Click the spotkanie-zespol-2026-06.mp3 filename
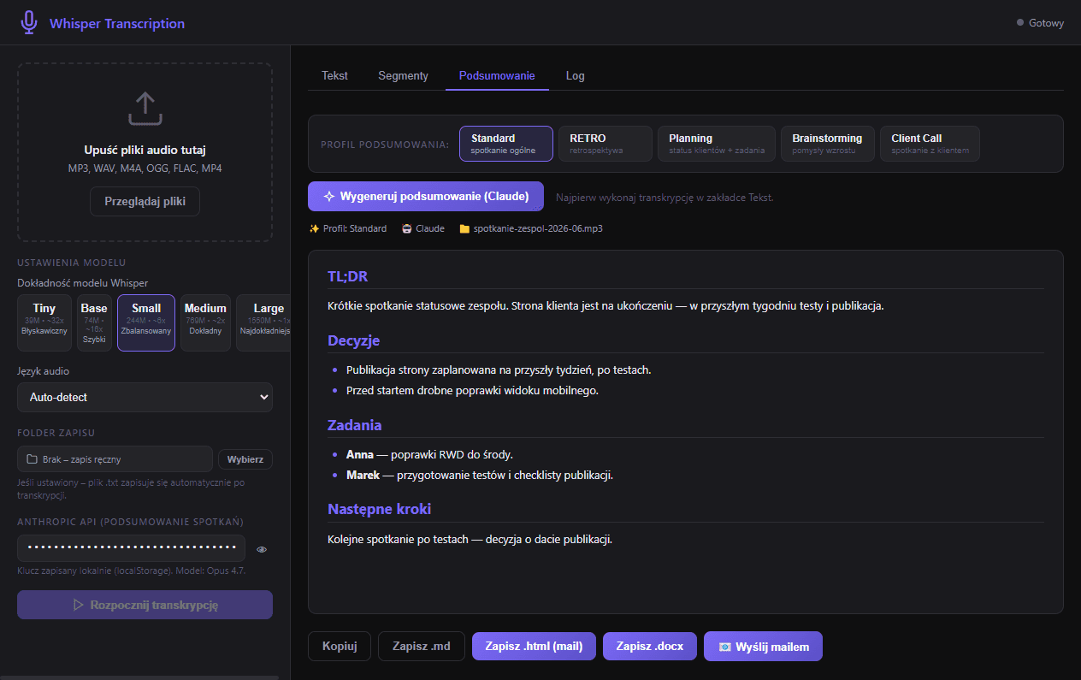The height and width of the screenshot is (680, 1081). [539, 228]
